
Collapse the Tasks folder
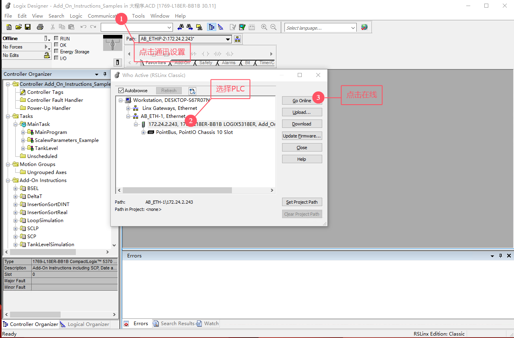coord(8,116)
